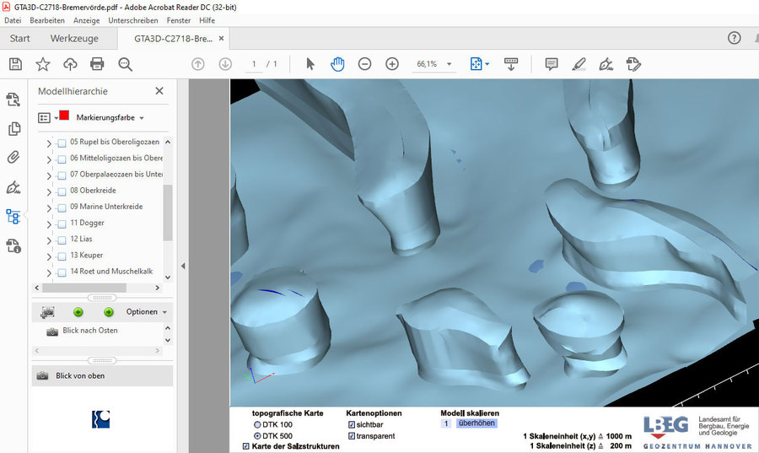Click the Zoom out minus icon
Viewport: 759px width, 453px height.
(364, 64)
